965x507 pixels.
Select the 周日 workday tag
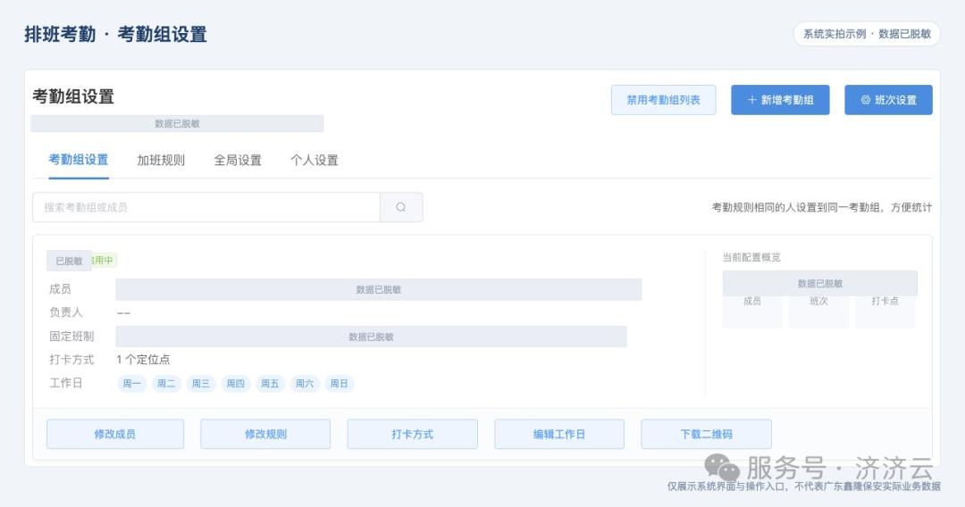point(340,384)
